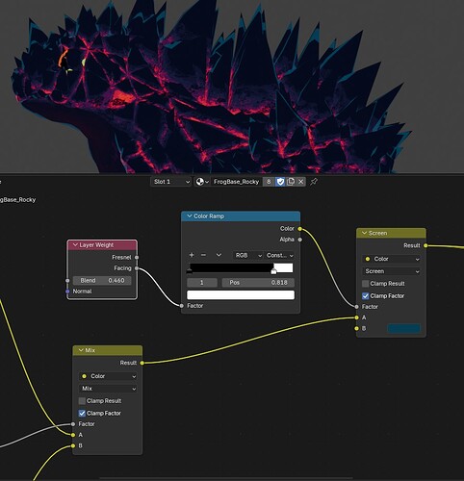Viewport: 464px width, 481px height.
Task: Click Color Ramp Factor input socket
Action: point(182,306)
